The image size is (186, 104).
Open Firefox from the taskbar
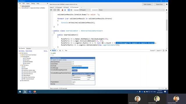tap(35, 92)
